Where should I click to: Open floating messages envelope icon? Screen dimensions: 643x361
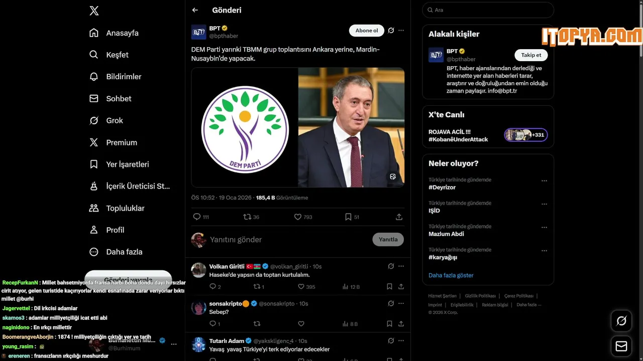621,346
